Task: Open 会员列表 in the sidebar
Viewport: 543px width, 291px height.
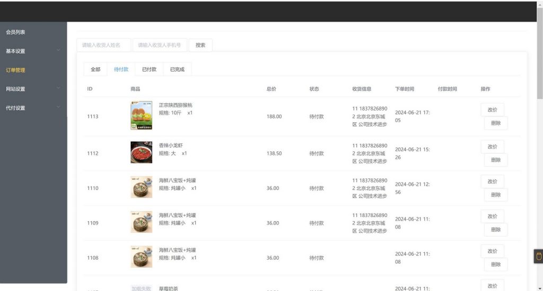Action: click(x=16, y=32)
